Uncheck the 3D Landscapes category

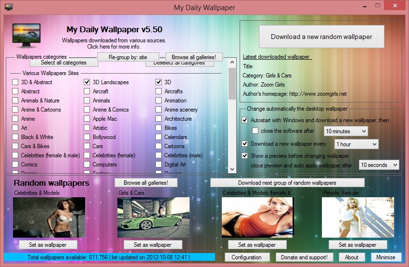point(87,82)
